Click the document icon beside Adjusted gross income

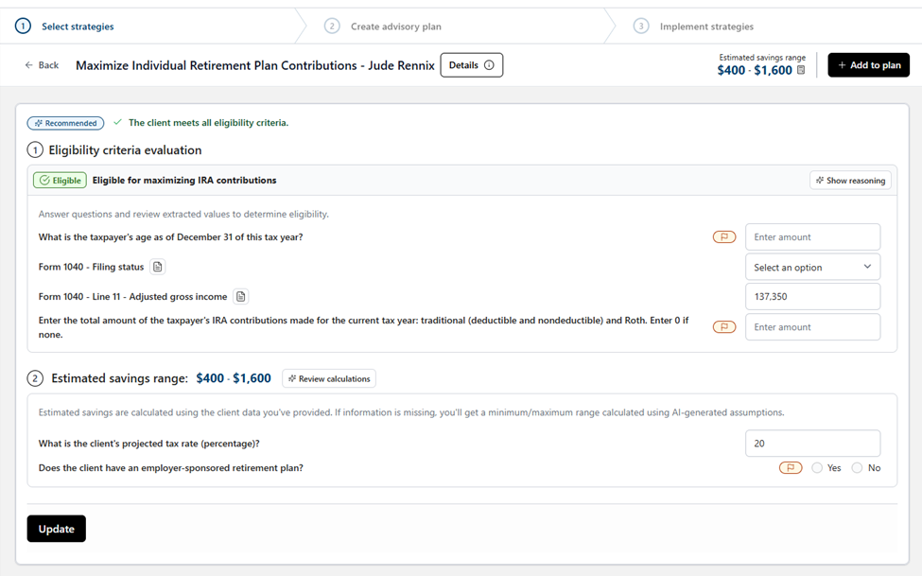pos(241,297)
